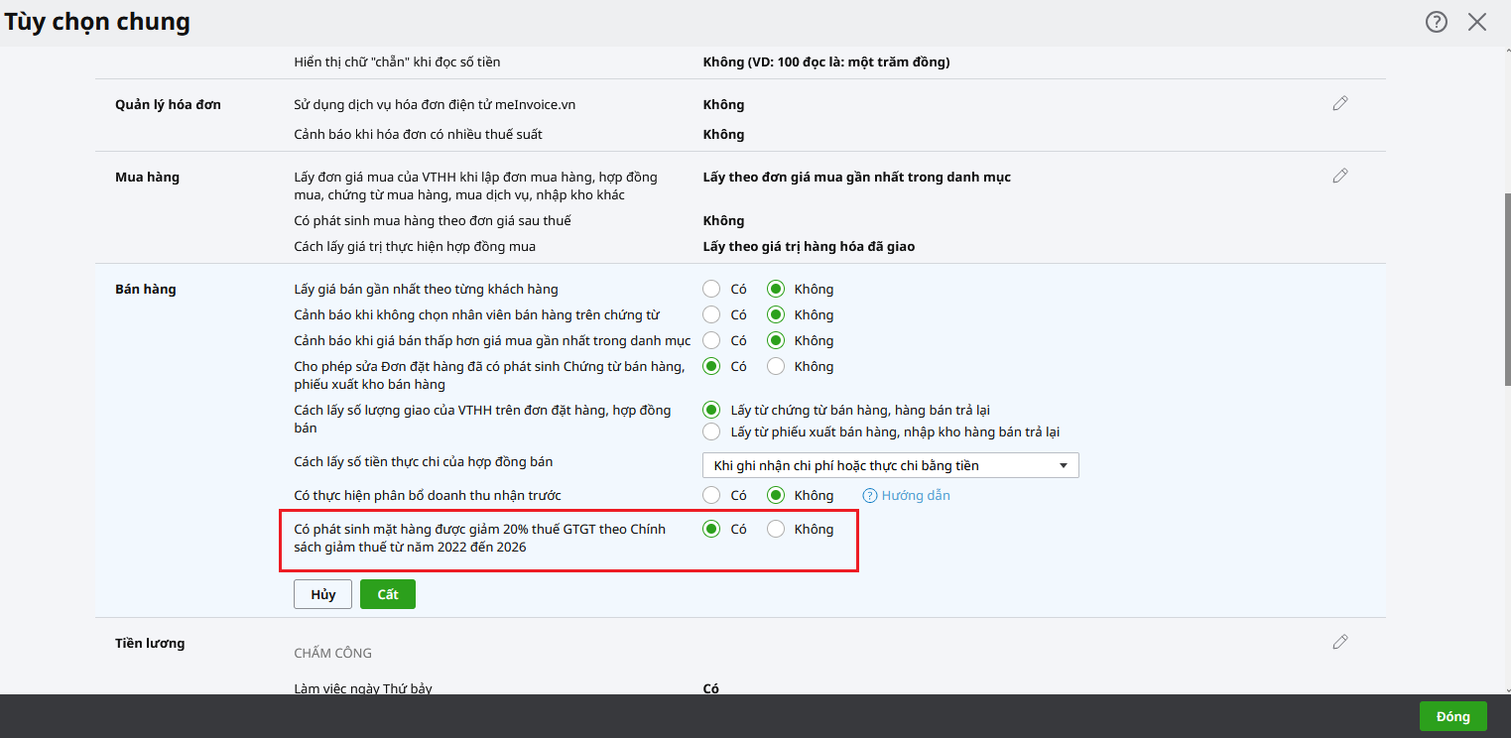The image size is (1511, 738).
Task: Click the Hủy button
Action: coord(322,594)
